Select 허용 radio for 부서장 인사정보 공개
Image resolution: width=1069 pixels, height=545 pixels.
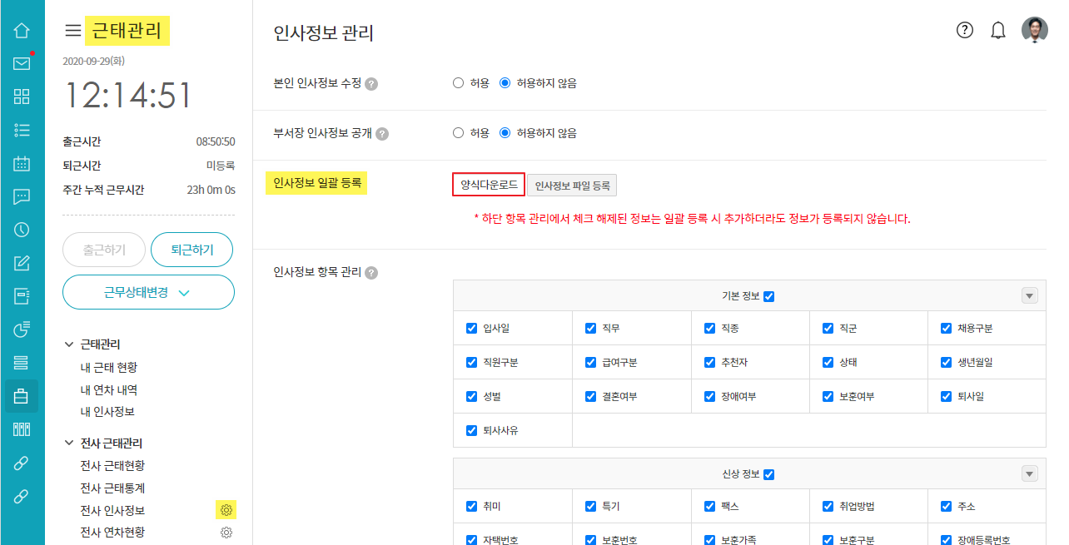[458, 133]
